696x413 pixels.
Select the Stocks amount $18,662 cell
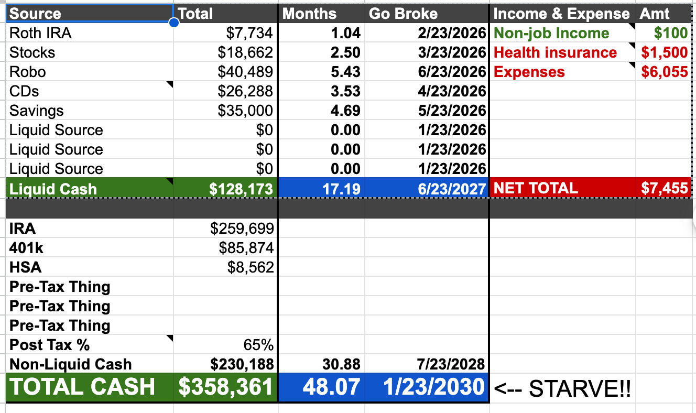[x=225, y=53]
